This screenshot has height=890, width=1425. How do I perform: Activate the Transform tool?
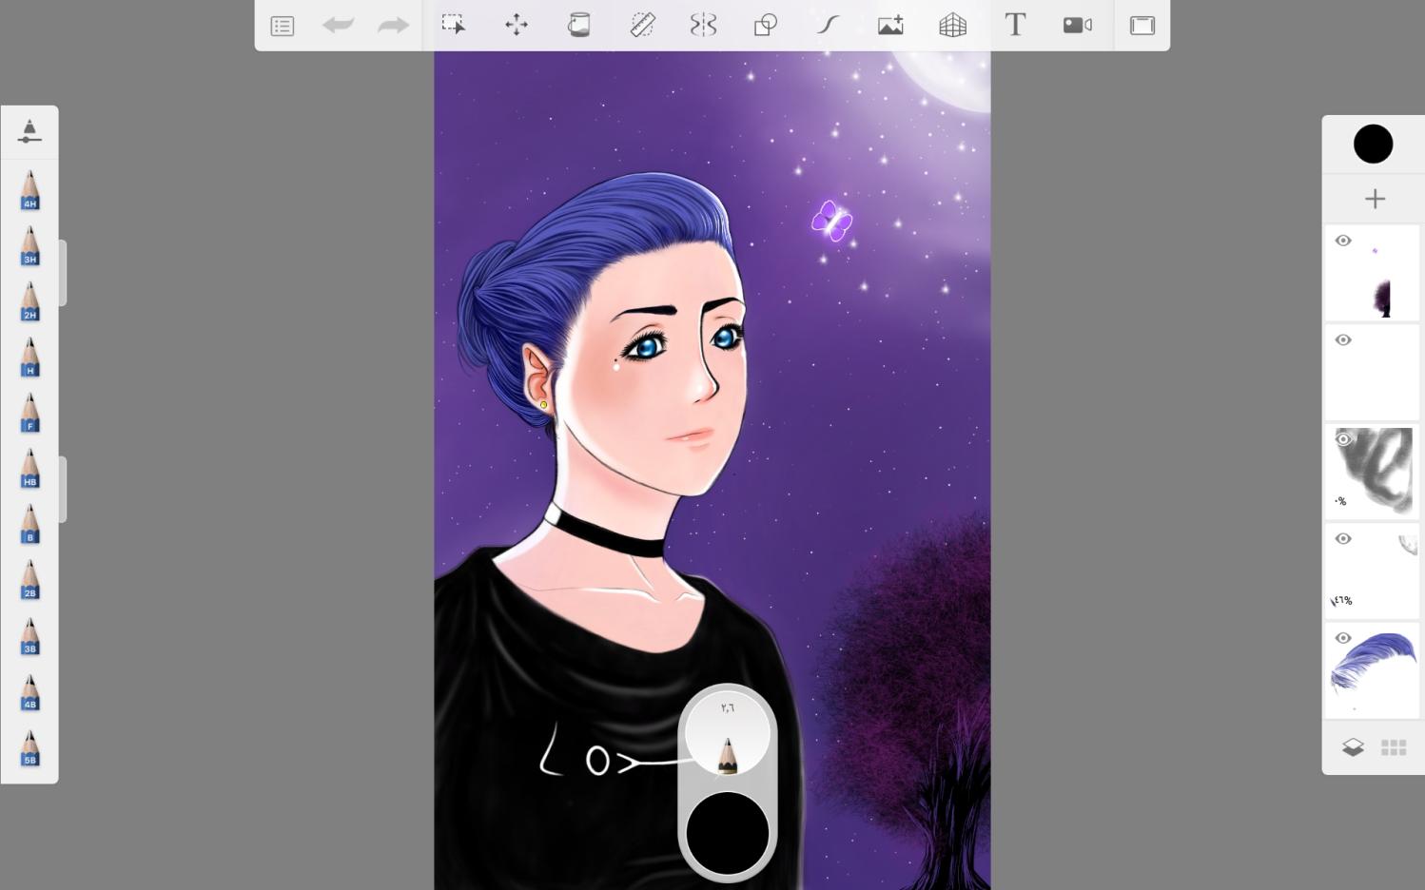click(517, 25)
